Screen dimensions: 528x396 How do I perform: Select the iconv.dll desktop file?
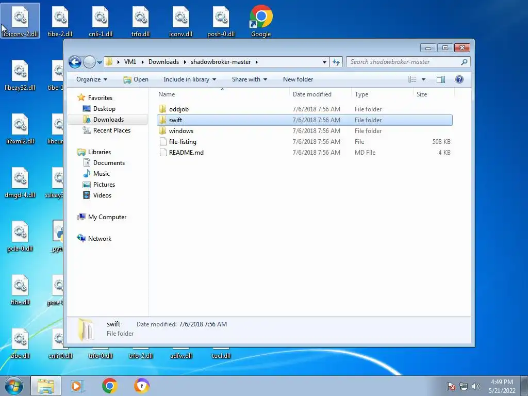180,21
